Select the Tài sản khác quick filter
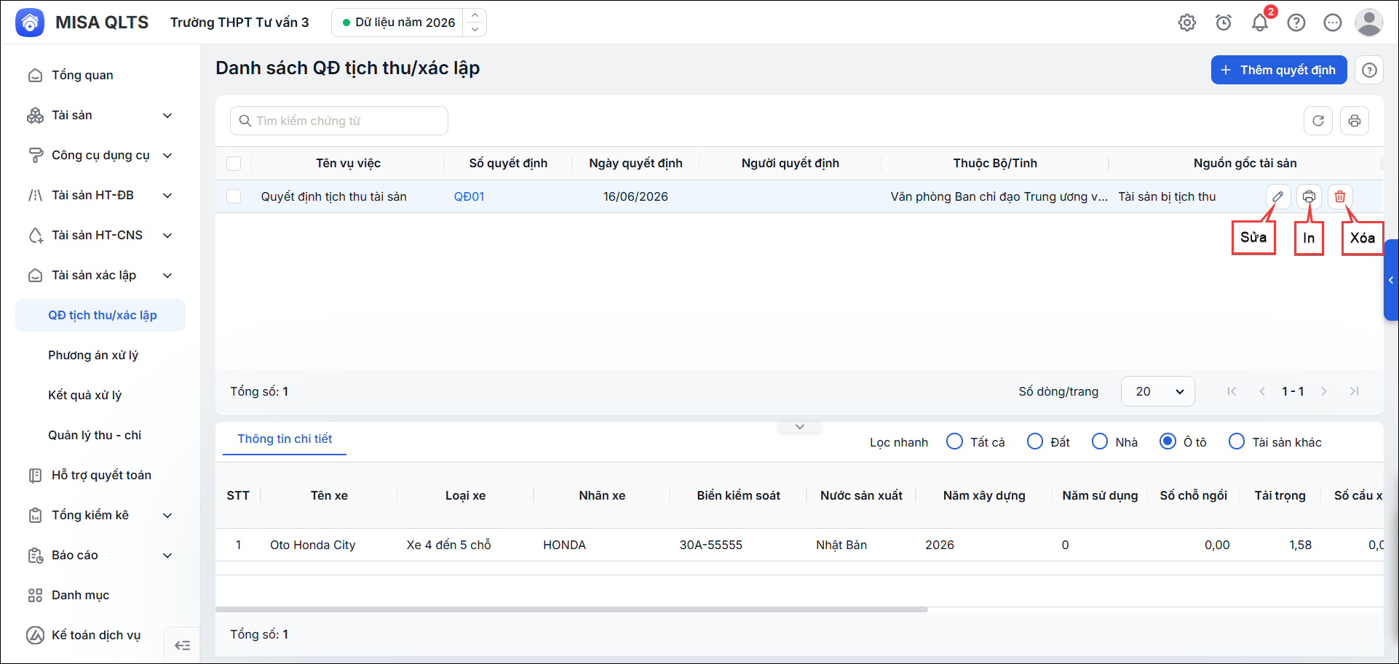The height and width of the screenshot is (664, 1399). (x=1237, y=441)
